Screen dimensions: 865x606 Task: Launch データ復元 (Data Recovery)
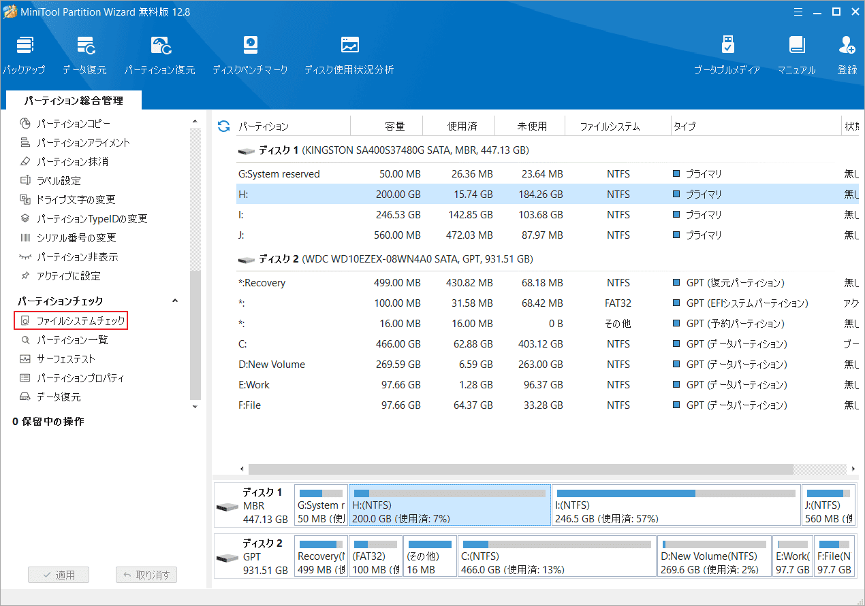click(x=86, y=54)
